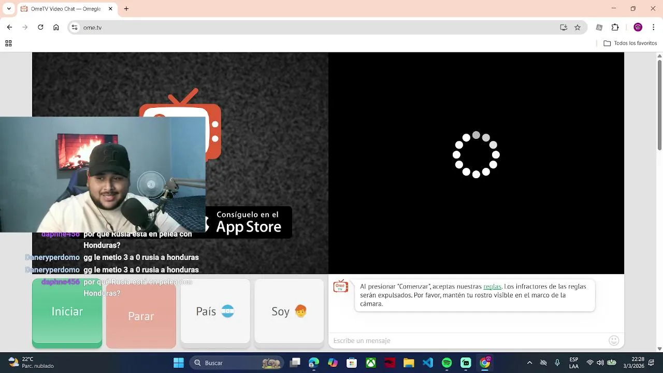Image resolution: width=663 pixels, height=373 pixels.
Task: Click the greyed-out extension icon in toolbar
Action: click(x=599, y=27)
